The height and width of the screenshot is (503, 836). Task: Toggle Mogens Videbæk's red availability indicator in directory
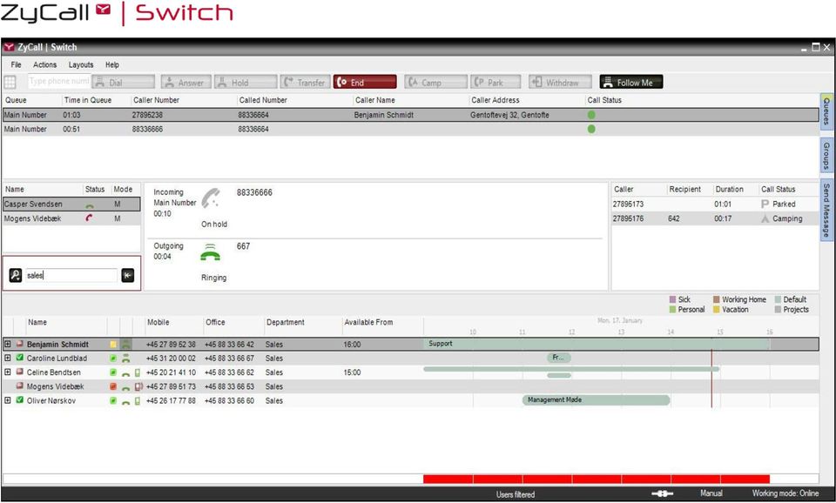click(20, 386)
